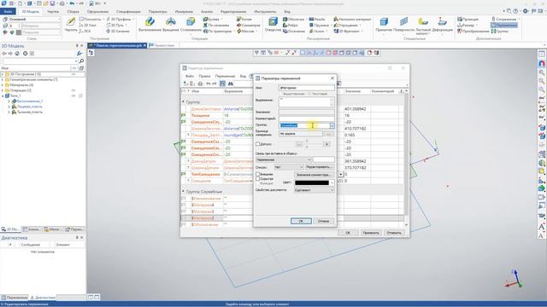Click the Отверстие hole tool

(273, 25)
